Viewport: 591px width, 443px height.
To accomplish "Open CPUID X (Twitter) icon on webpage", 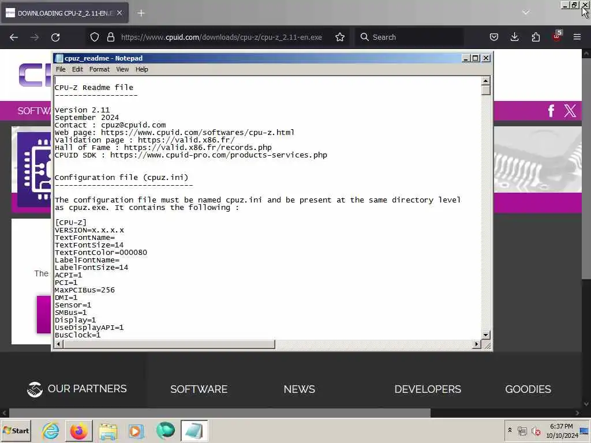I will pyautogui.click(x=570, y=111).
